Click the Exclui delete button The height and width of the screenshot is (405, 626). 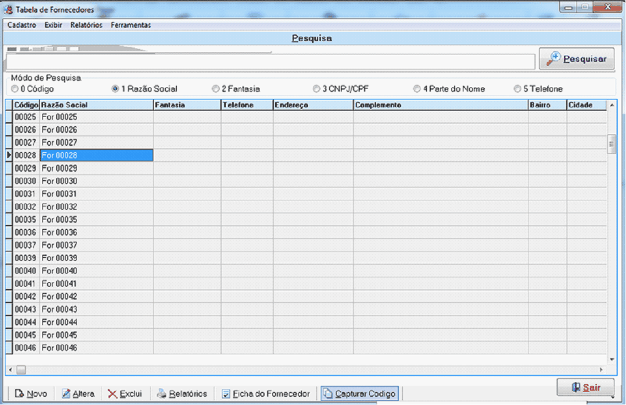(x=125, y=393)
